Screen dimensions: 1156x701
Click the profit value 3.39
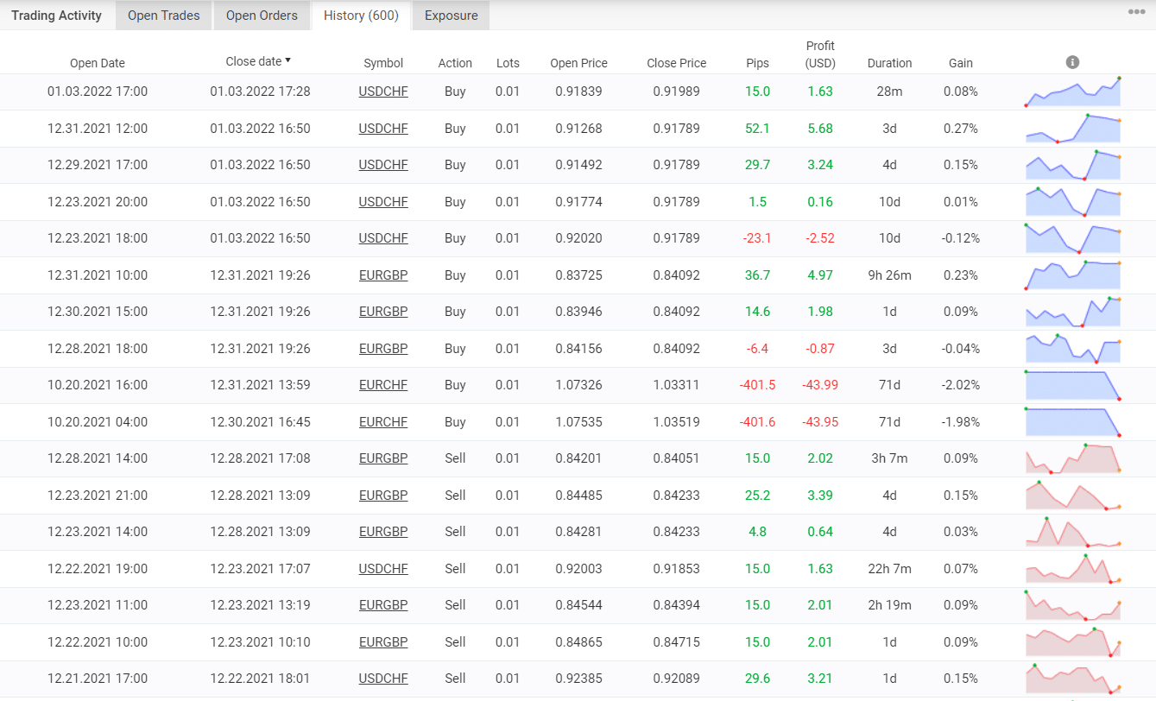[820, 496]
